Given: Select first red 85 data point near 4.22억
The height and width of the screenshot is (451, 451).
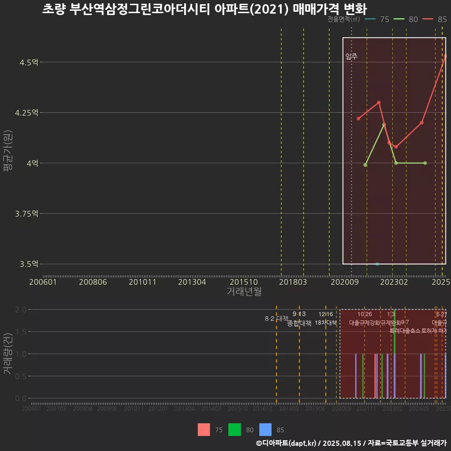Looking at the screenshot, I should 358,118.
